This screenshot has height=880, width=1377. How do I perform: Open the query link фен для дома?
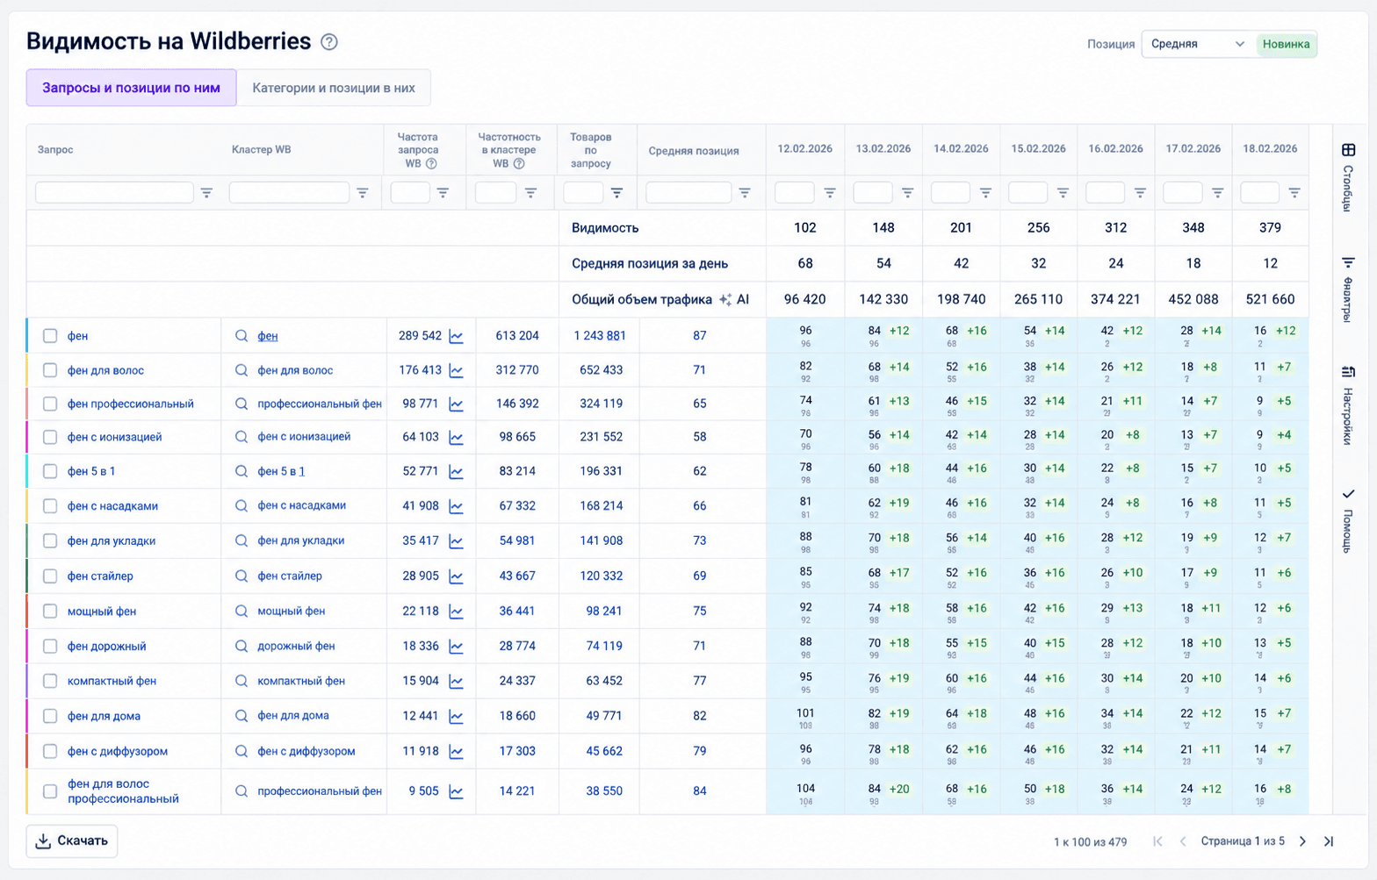[104, 716]
